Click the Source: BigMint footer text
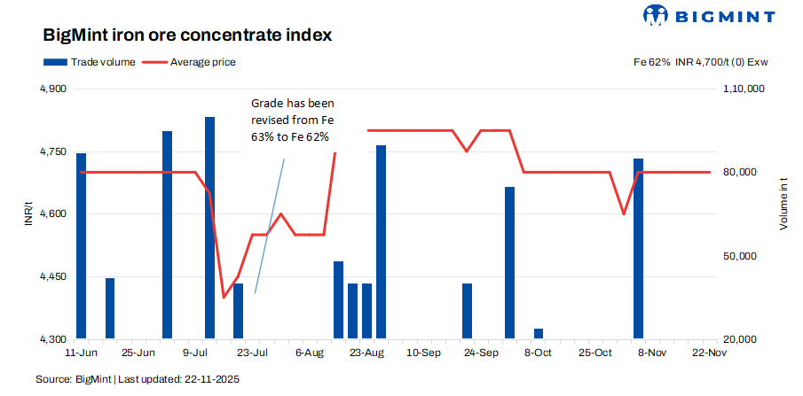Screen dimensions: 803x396 138,379
